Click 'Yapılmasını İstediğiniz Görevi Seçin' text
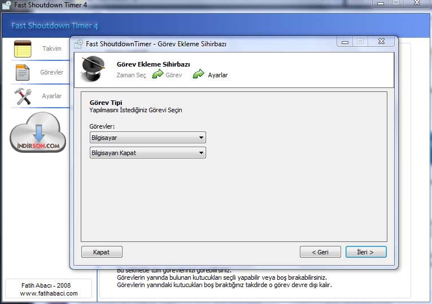 [136, 110]
